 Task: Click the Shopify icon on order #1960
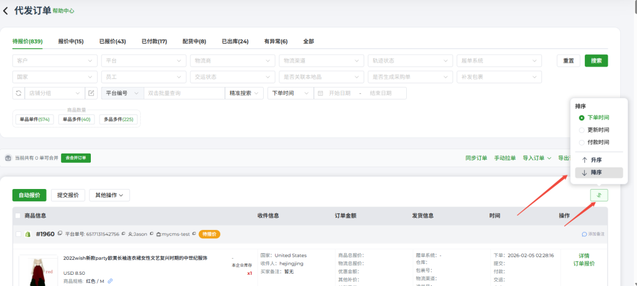27,234
